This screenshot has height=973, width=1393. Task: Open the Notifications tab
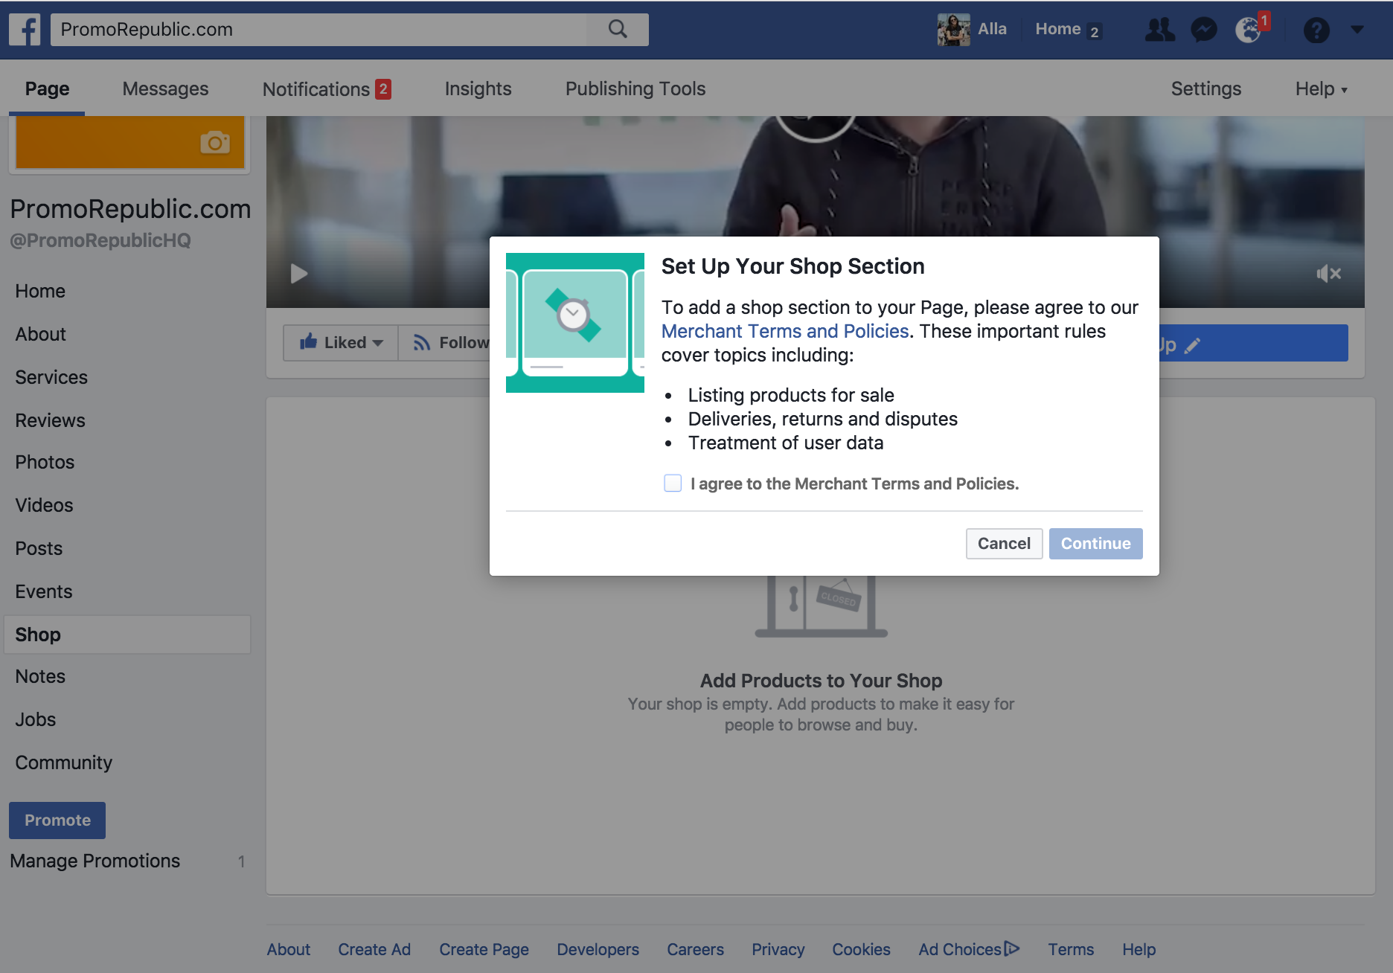[327, 89]
